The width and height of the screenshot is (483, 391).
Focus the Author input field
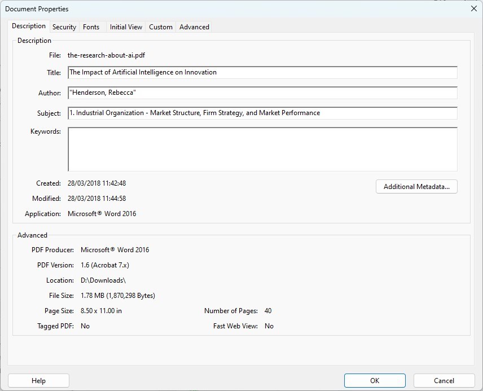(262, 93)
